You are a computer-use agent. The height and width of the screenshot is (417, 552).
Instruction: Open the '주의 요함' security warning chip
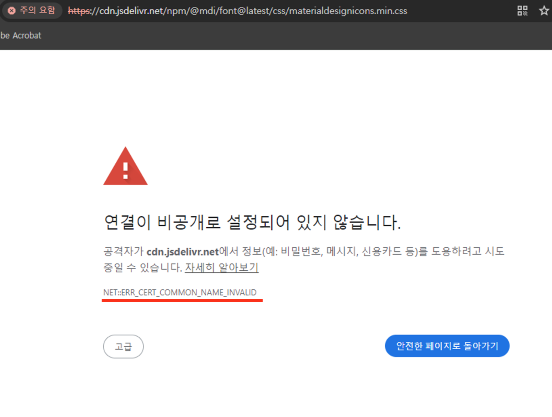(x=32, y=11)
